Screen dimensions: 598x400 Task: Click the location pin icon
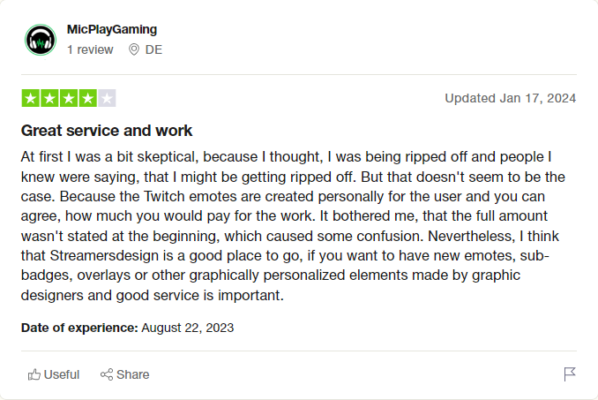click(x=134, y=49)
